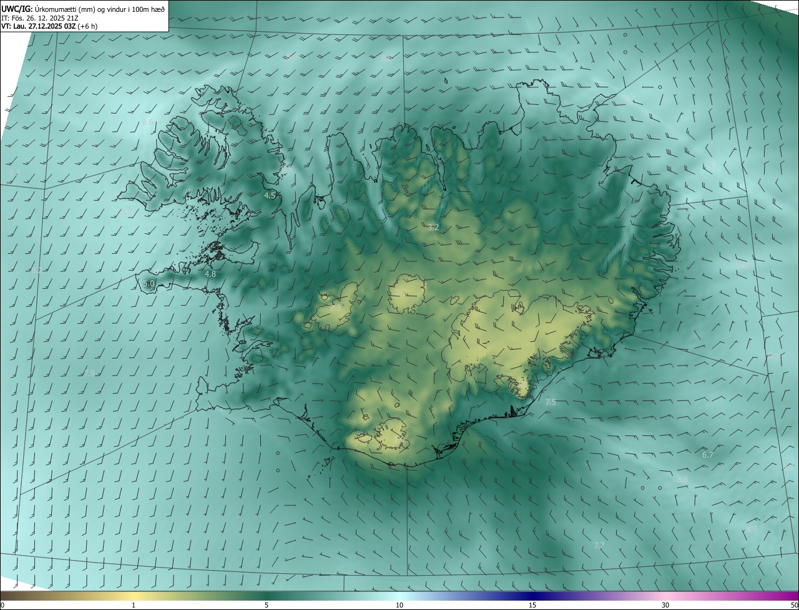This screenshot has width=799, height=610.
Task: Click the 9.0 value label on the map
Action: click(126, 212)
